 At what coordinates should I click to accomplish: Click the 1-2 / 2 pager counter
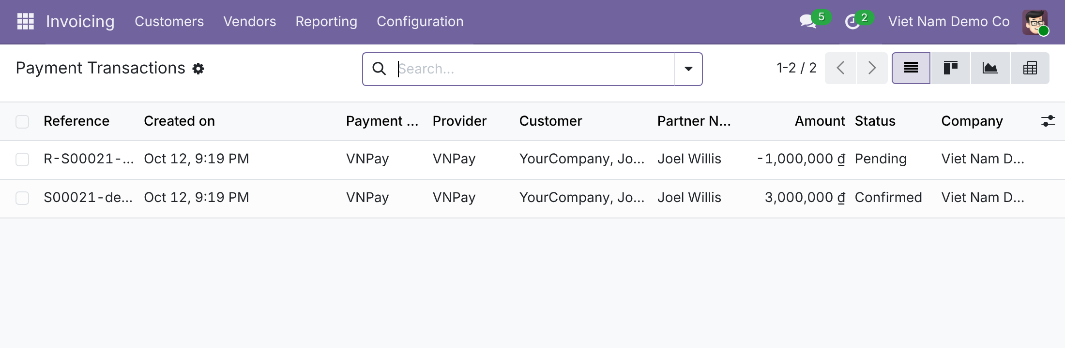click(796, 68)
